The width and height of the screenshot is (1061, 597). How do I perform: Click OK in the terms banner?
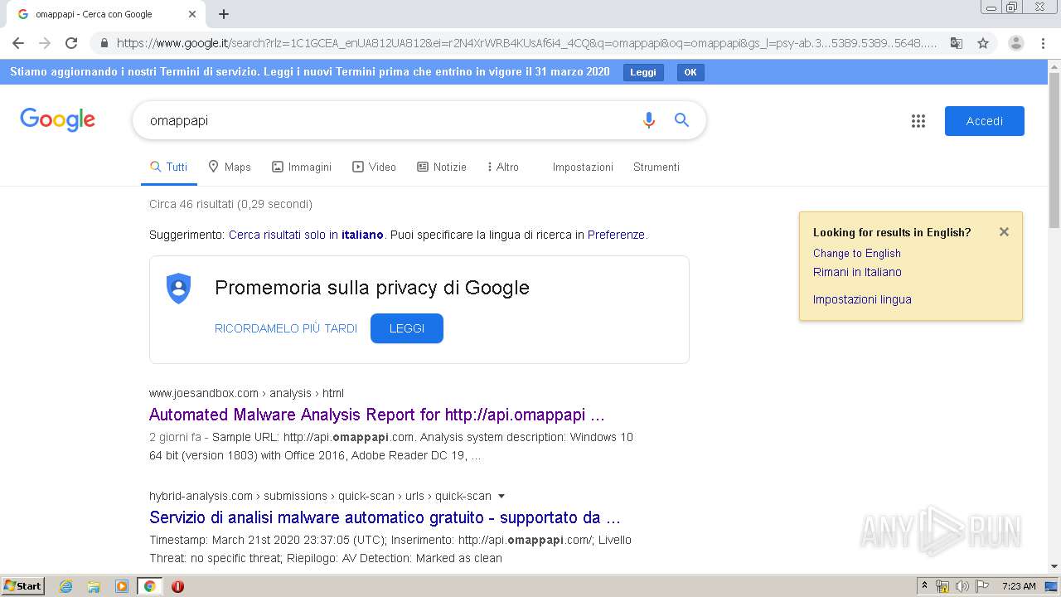tap(690, 72)
